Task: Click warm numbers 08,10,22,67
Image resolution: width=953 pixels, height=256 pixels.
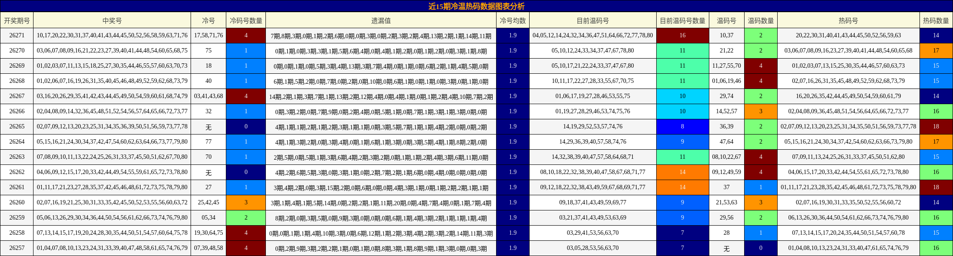Action: click(726, 157)
